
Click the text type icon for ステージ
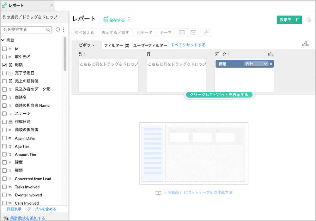10,114
